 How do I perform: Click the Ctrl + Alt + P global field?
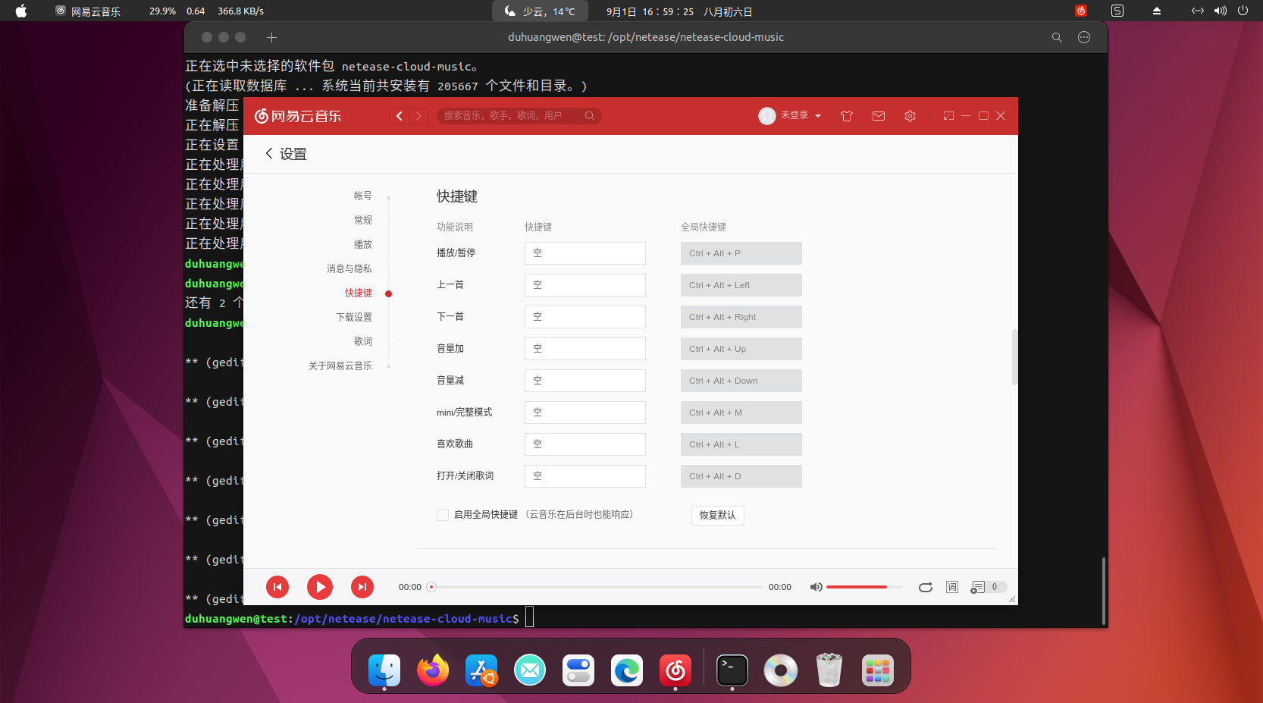tap(741, 253)
